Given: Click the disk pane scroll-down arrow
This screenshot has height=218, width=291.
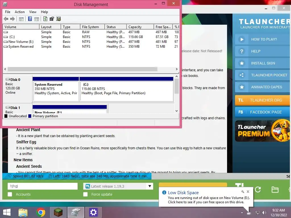Looking at the screenshot, I should tap(176, 111).
